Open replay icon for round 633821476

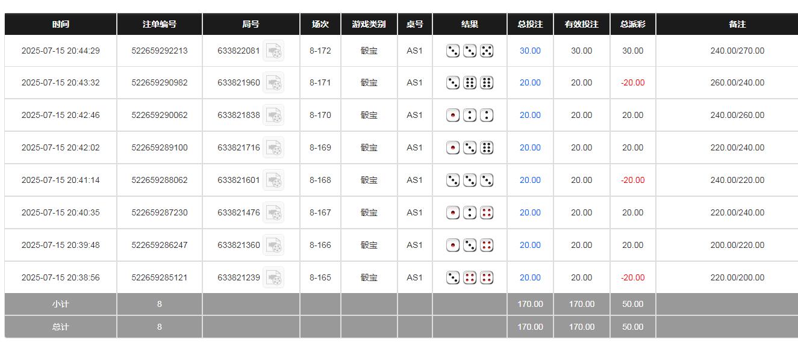click(x=273, y=213)
